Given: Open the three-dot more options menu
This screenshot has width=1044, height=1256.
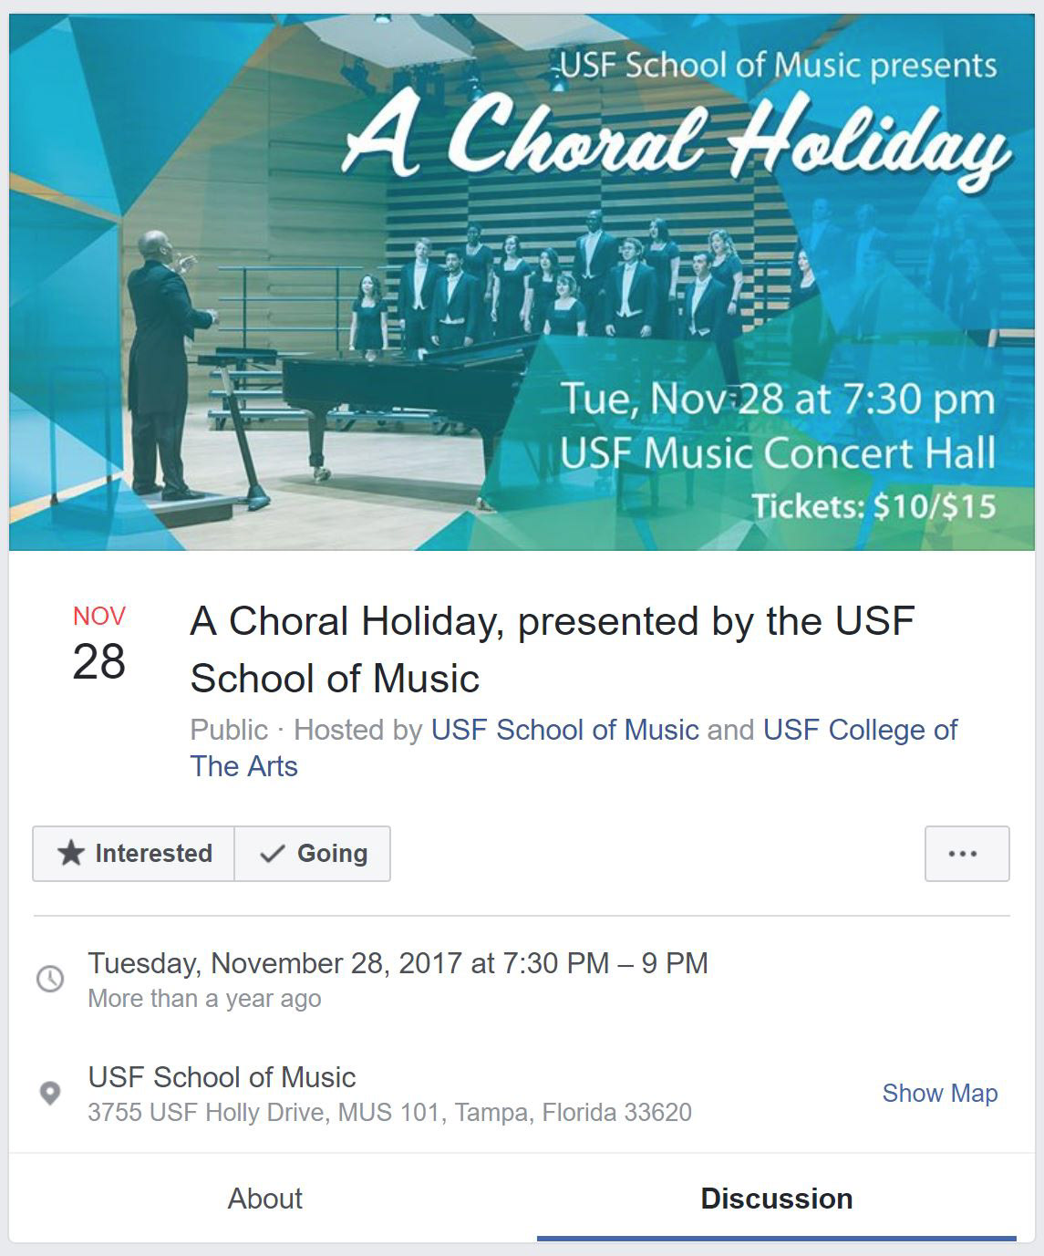Looking at the screenshot, I should (966, 854).
